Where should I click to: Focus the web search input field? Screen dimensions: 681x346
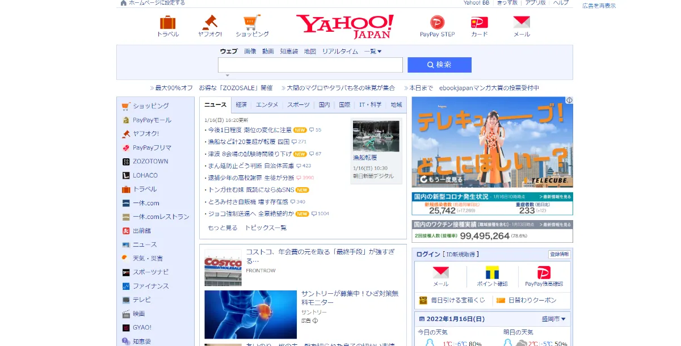310,65
